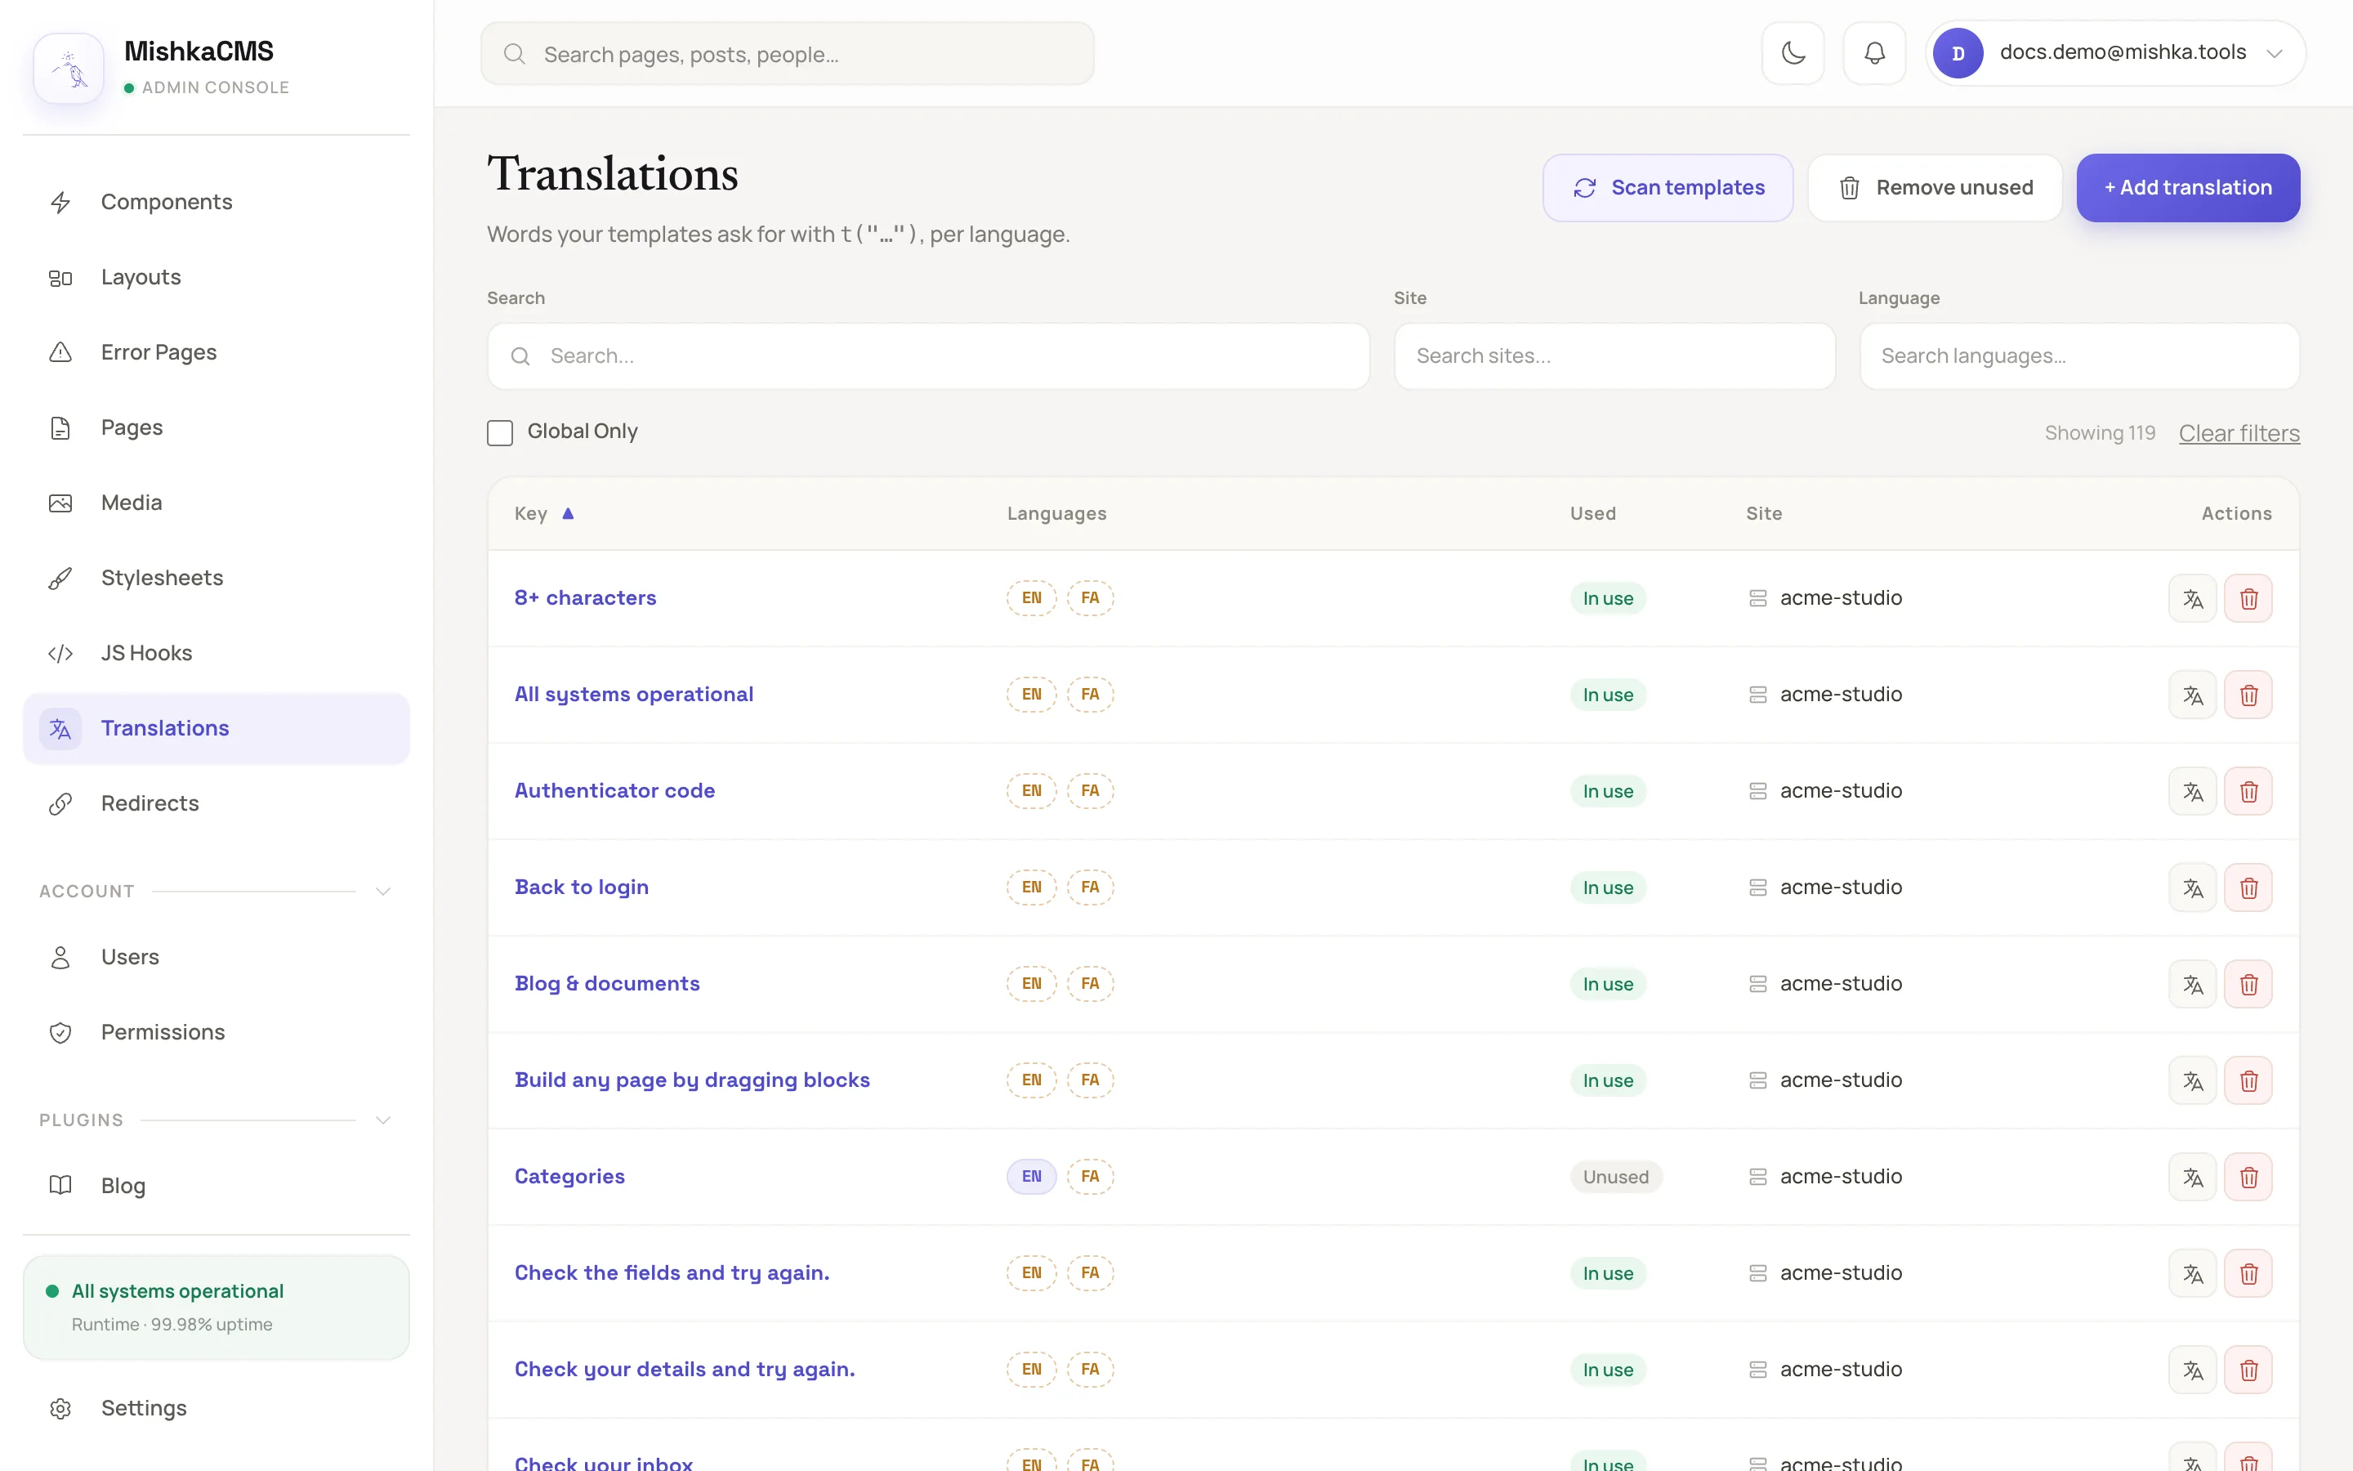Edit translations for the 8+ characters row

(2191, 598)
